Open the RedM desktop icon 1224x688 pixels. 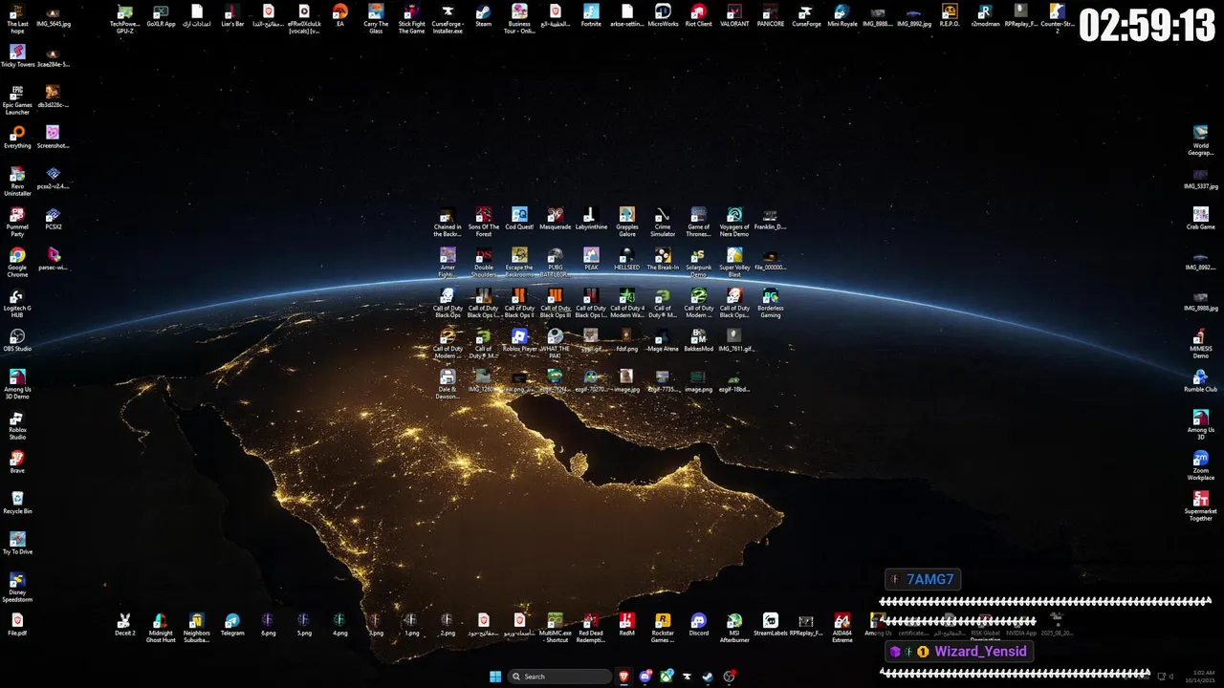click(626, 625)
